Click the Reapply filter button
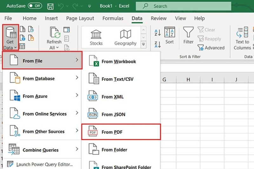254x169 pixels. point(209,39)
